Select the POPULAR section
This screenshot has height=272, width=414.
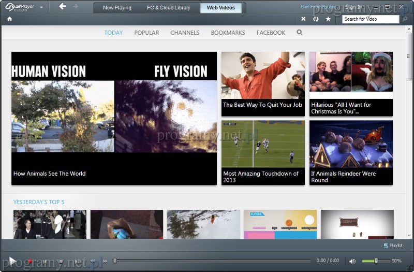click(x=146, y=33)
